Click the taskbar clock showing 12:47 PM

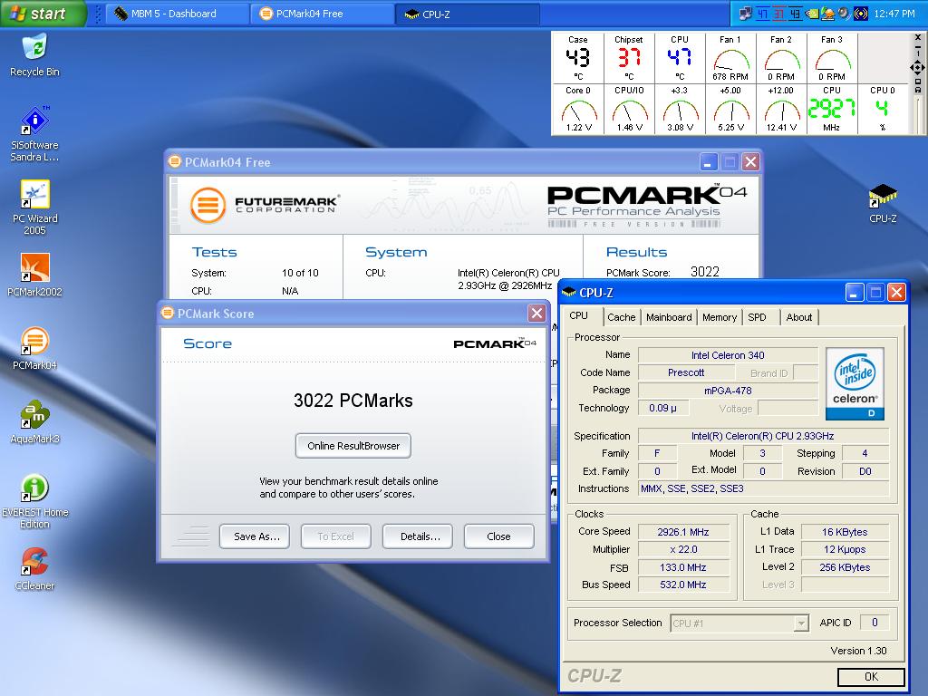tap(894, 14)
